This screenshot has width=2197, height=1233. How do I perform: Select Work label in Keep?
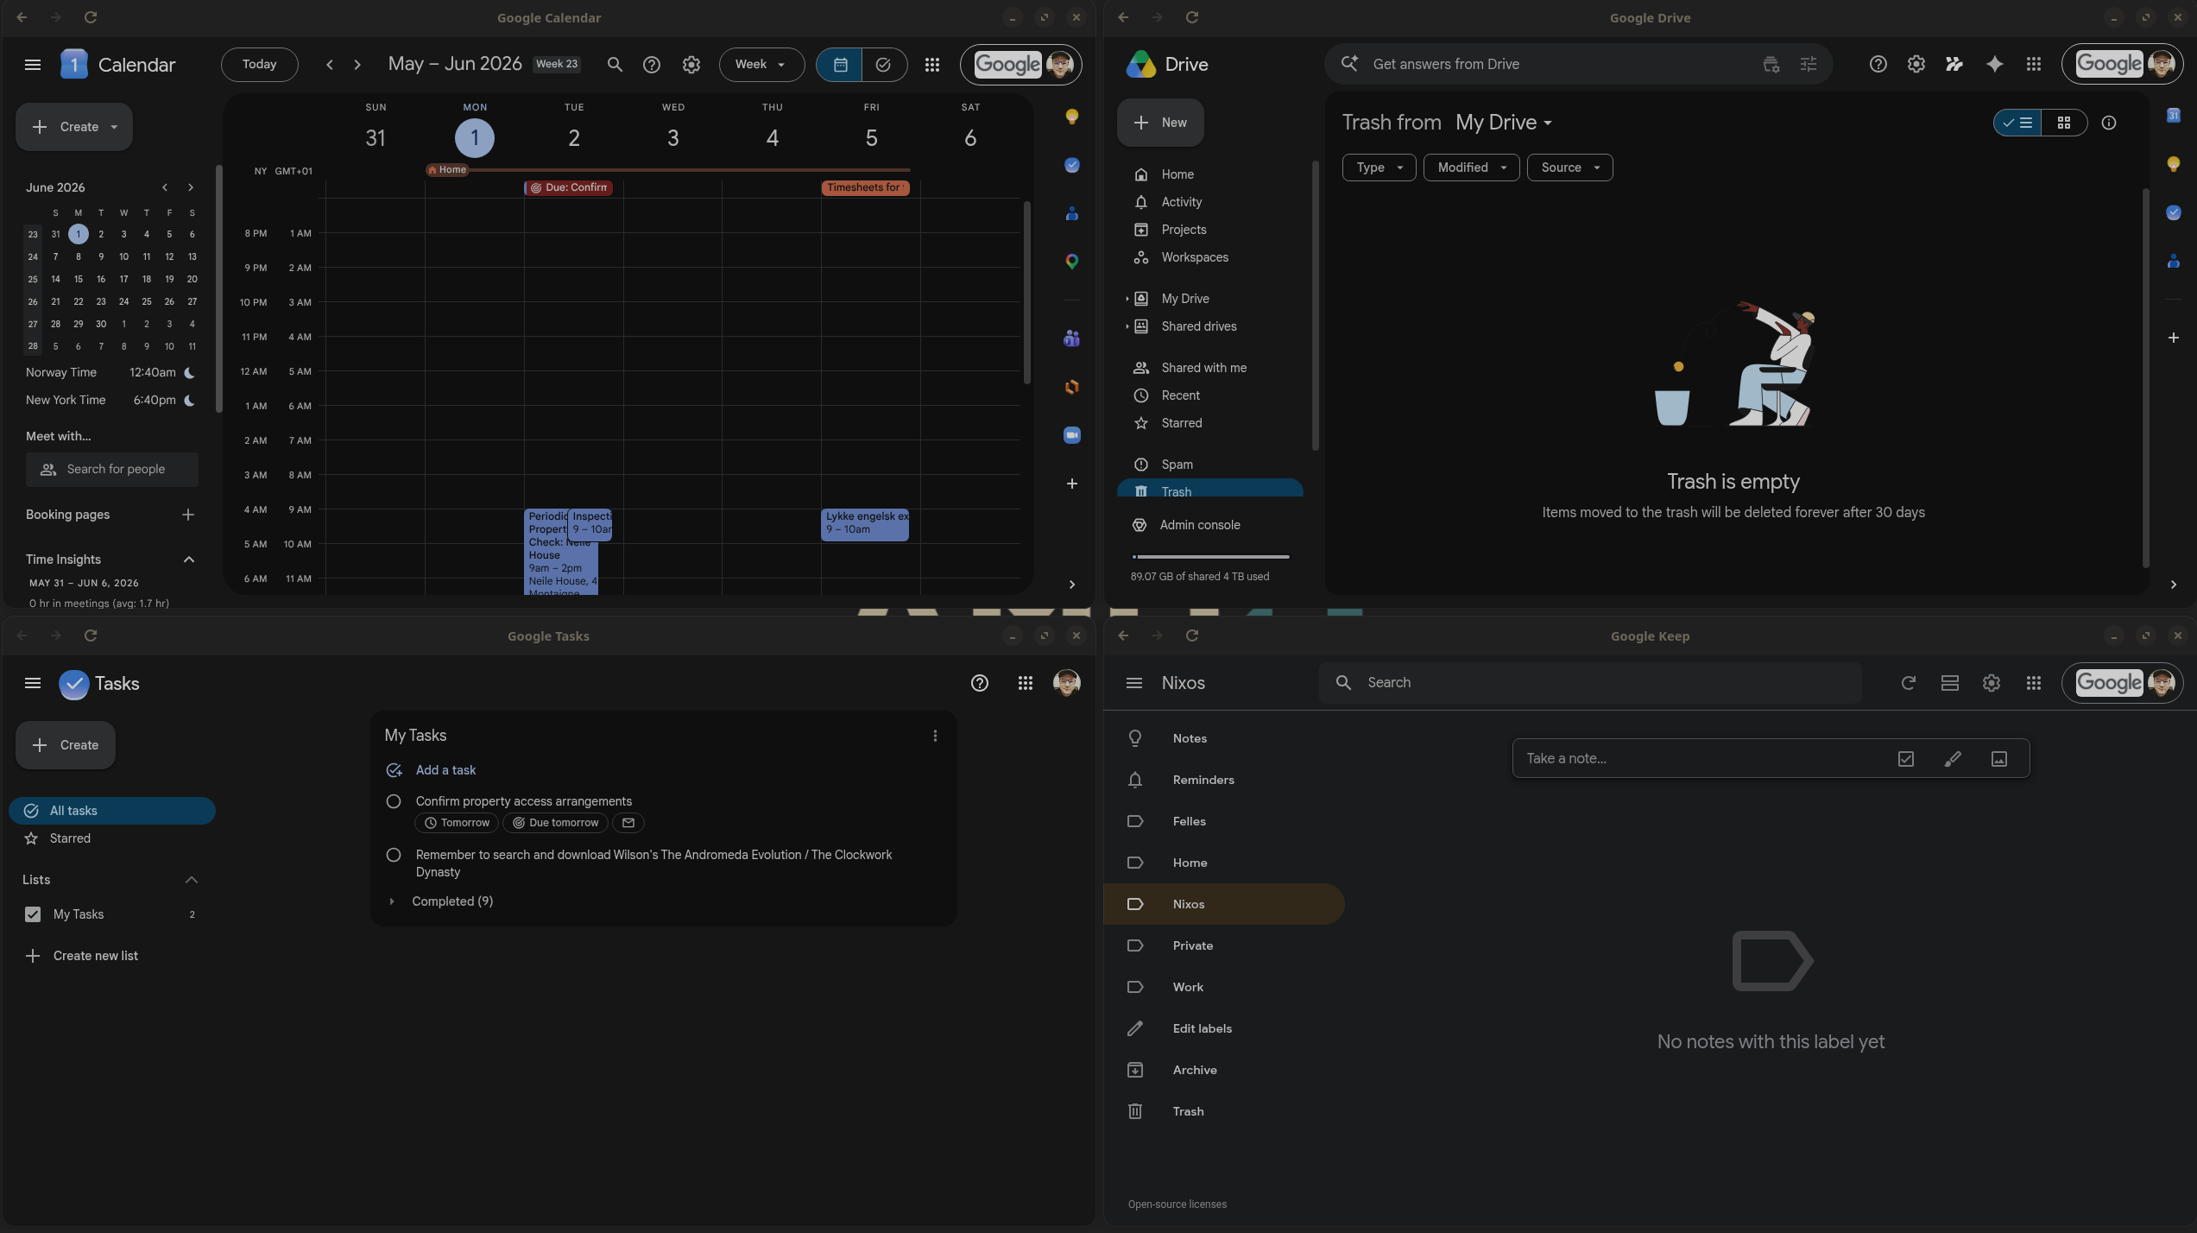pyautogui.click(x=1224, y=987)
